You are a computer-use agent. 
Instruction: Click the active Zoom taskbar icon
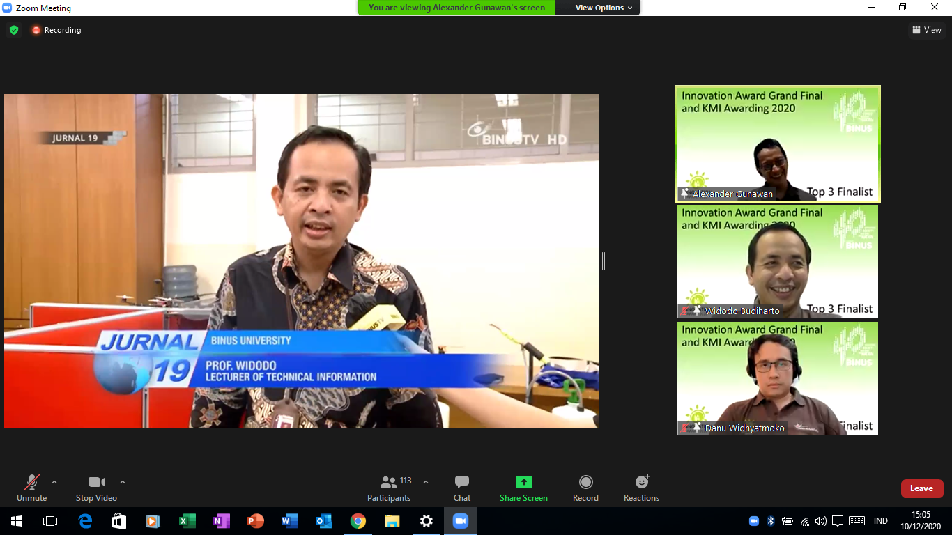coord(461,521)
